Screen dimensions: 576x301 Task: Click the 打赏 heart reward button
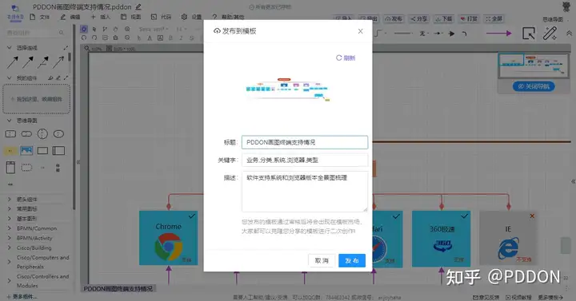pyautogui.click(x=469, y=18)
